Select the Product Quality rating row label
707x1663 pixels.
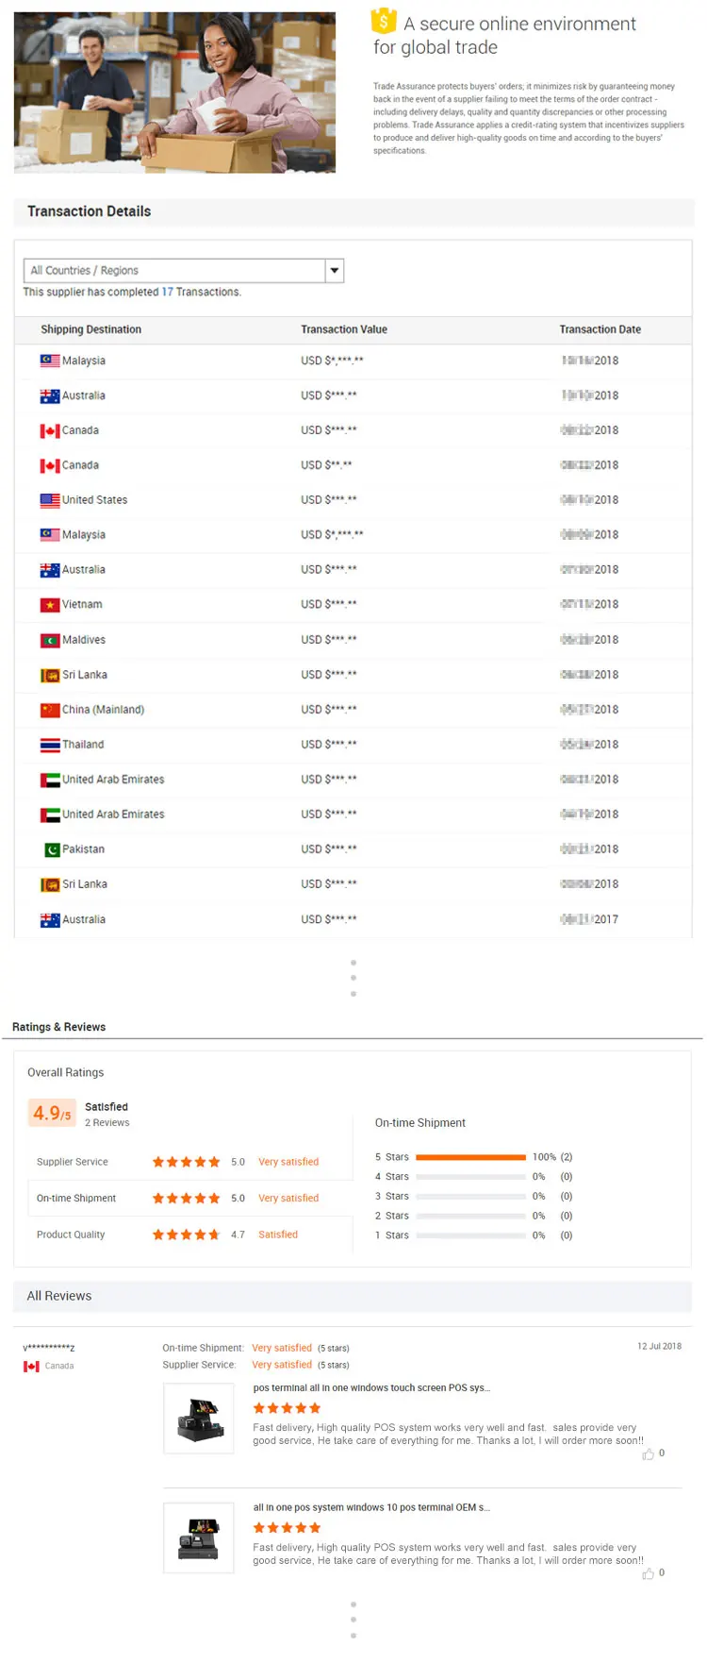point(71,1235)
